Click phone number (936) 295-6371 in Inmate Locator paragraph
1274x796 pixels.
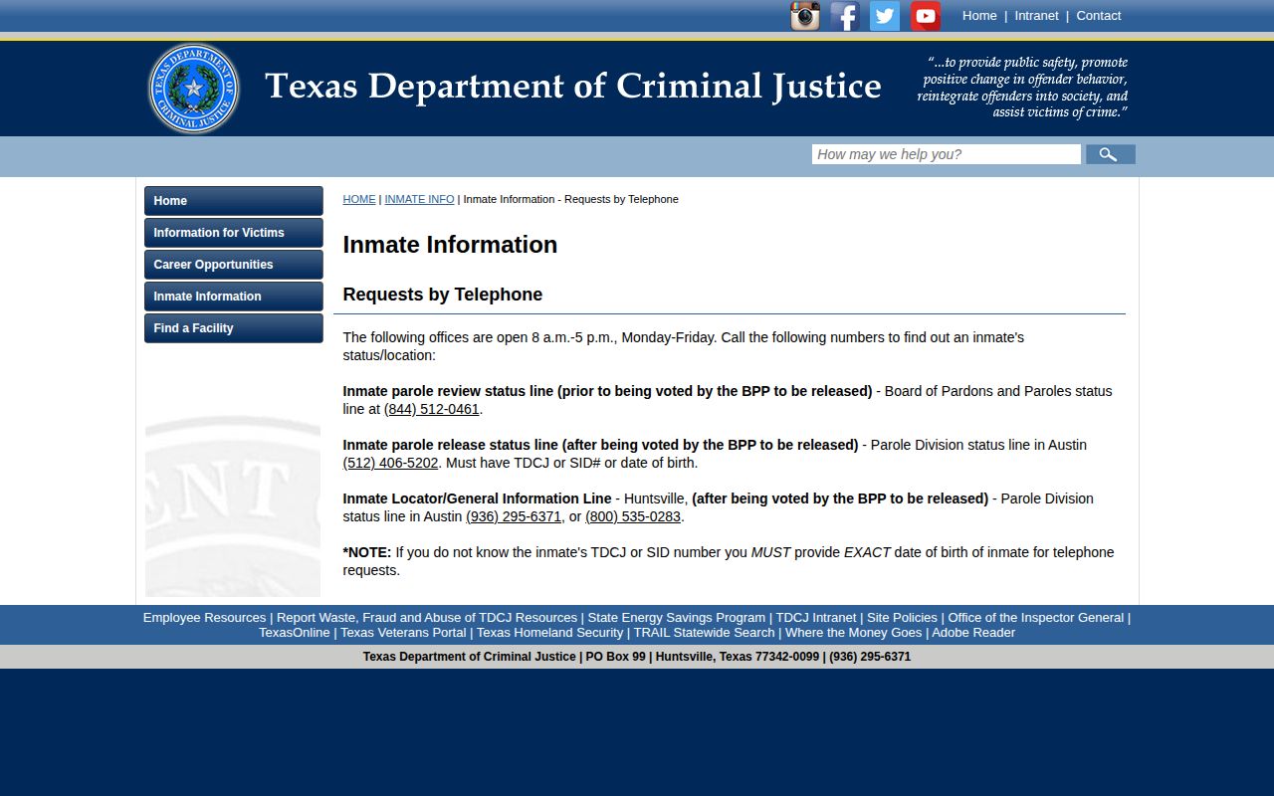(514, 516)
